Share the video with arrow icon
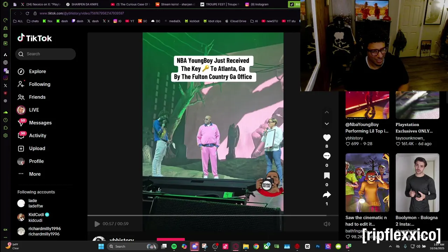Viewport: 448px width, 252px height. click(327, 195)
